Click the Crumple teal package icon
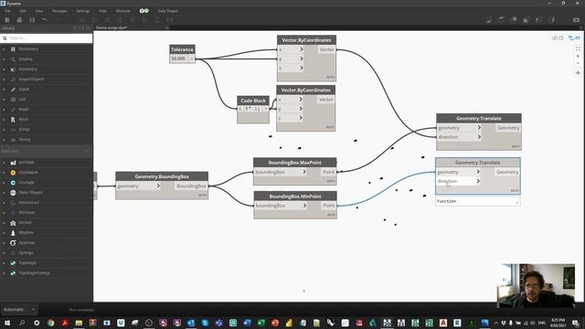Viewport: 585px width, 329px height. click(13, 183)
